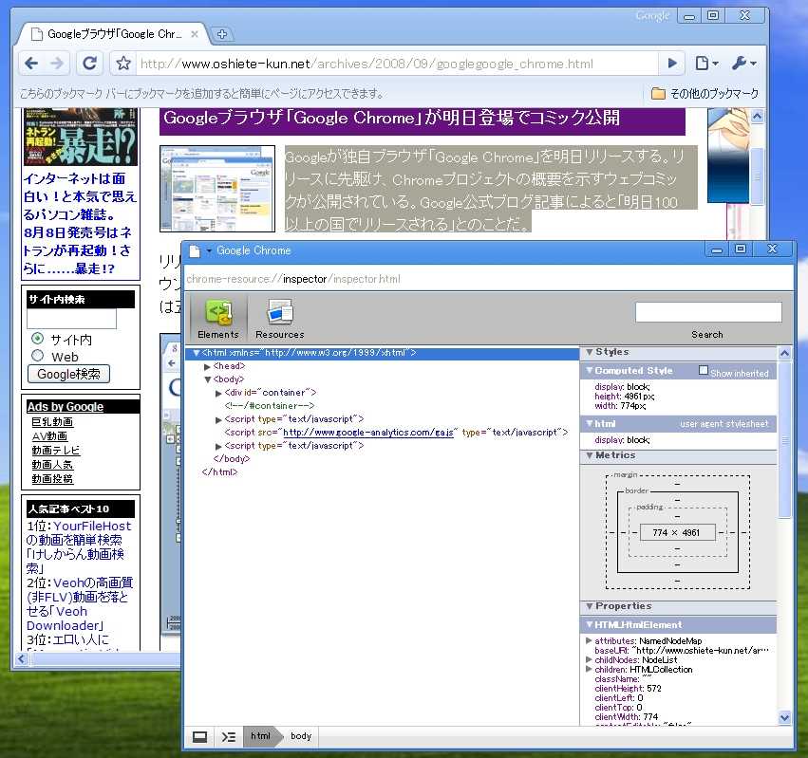The image size is (808, 758).
Task: Click the page's vertical scrollbar up arrow
Action: (757, 117)
